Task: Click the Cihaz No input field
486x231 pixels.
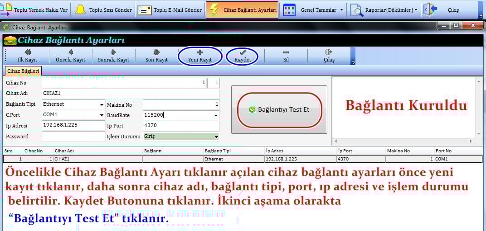Action: pyautogui.click(x=124, y=83)
